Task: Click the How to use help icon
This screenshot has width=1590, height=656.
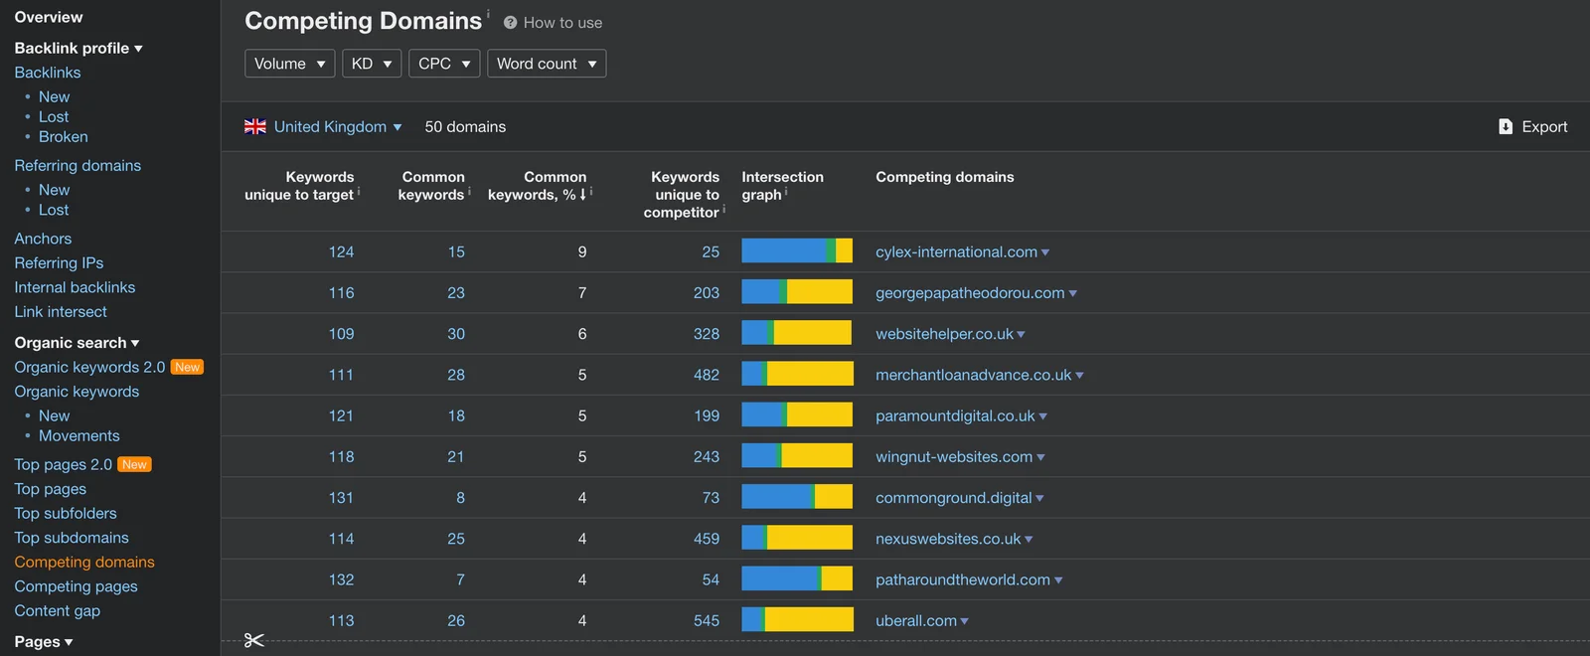Action: (x=510, y=23)
